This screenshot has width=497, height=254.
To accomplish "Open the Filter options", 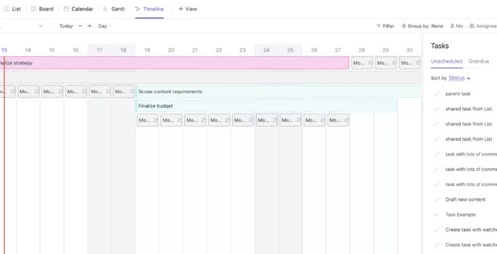I will 385,26.
